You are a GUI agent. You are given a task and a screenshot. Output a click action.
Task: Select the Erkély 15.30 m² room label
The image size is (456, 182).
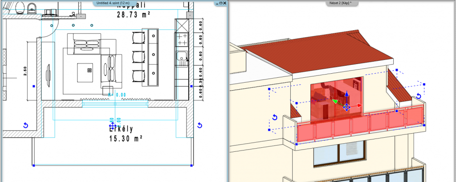[x=126, y=133]
